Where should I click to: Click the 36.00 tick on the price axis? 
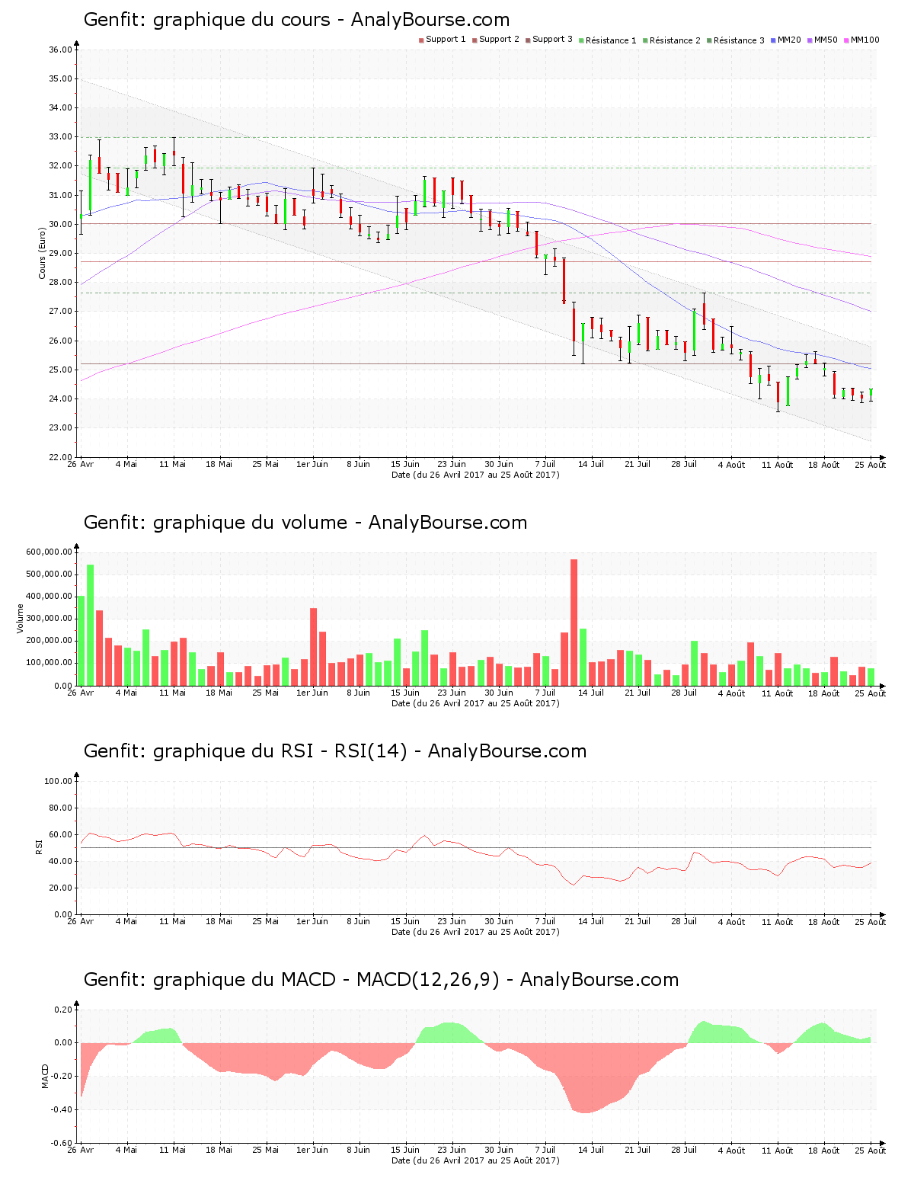tap(60, 50)
